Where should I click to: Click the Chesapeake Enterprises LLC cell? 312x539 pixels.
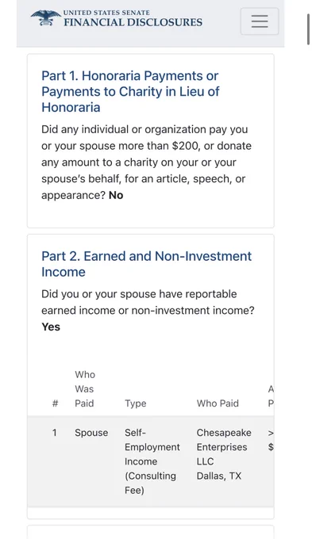[x=224, y=447]
